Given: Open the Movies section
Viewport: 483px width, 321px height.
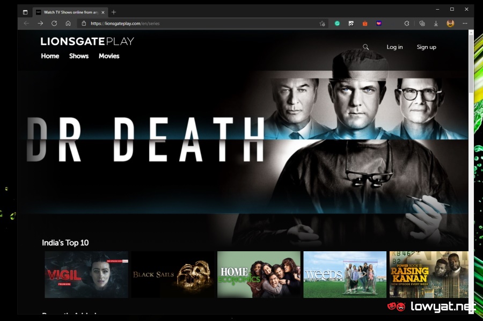Looking at the screenshot, I should coord(109,56).
